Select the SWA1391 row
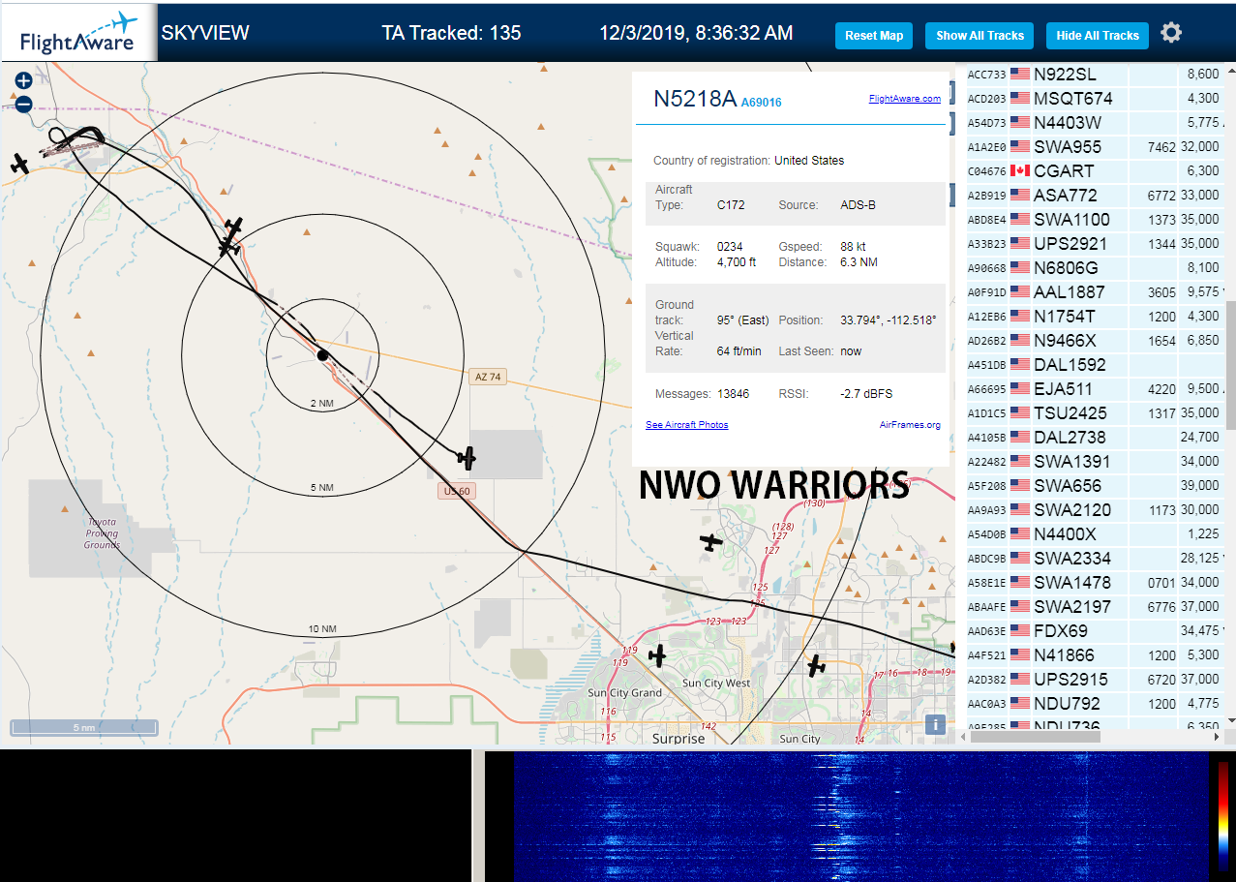The height and width of the screenshot is (882, 1236). tap(1096, 462)
